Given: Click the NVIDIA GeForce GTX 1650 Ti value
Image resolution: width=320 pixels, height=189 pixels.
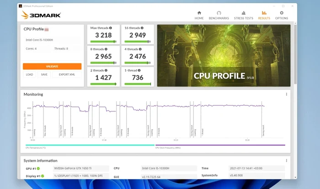Looking at the screenshot, I should pos(81,168).
